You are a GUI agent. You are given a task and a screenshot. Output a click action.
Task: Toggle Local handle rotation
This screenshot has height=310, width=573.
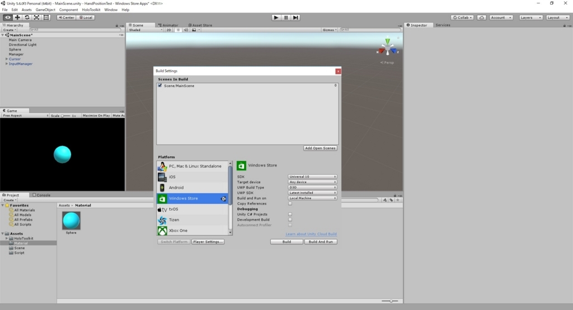point(86,17)
